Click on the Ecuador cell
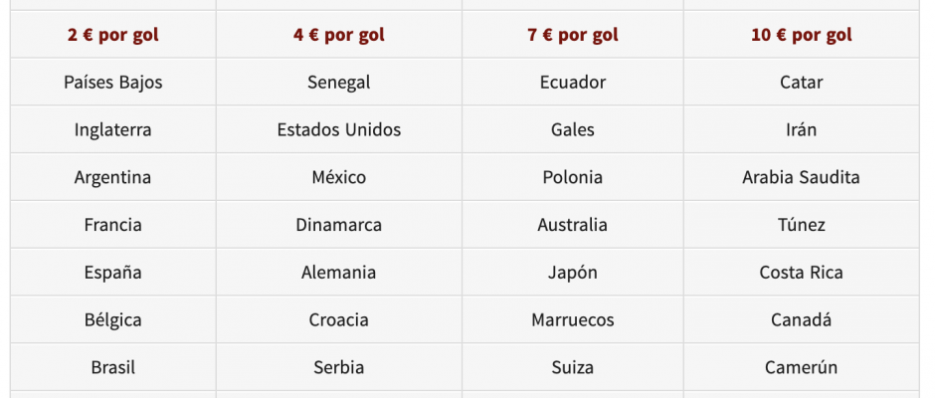Screen dimensions: 935x398 click(573, 82)
